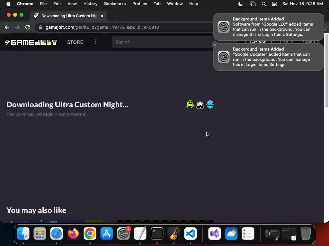Image resolution: width=329 pixels, height=246 pixels.
Task: Toggle Do Not Disturb moon icon
Action: tap(240, 4)
